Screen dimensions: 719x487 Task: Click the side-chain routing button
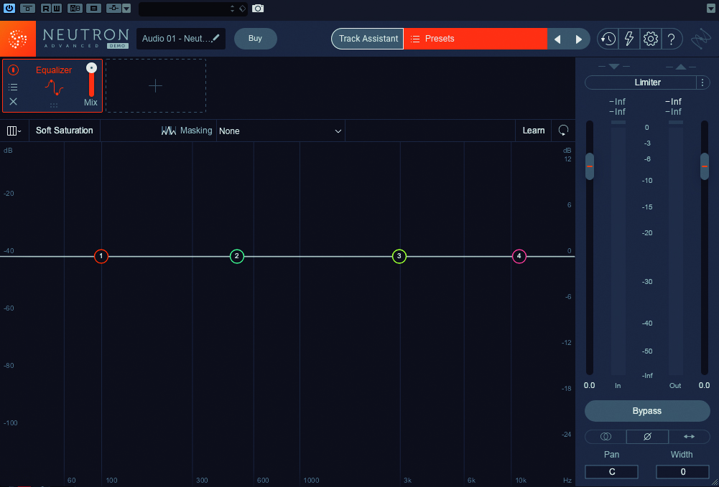point(113,8)
